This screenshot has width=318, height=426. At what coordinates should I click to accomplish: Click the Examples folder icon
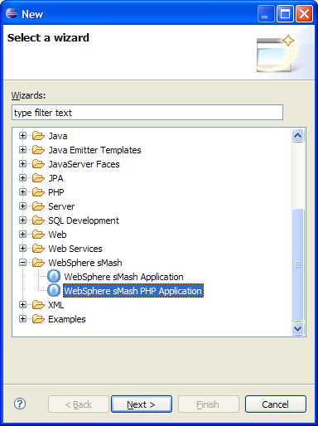coord(38,319)
